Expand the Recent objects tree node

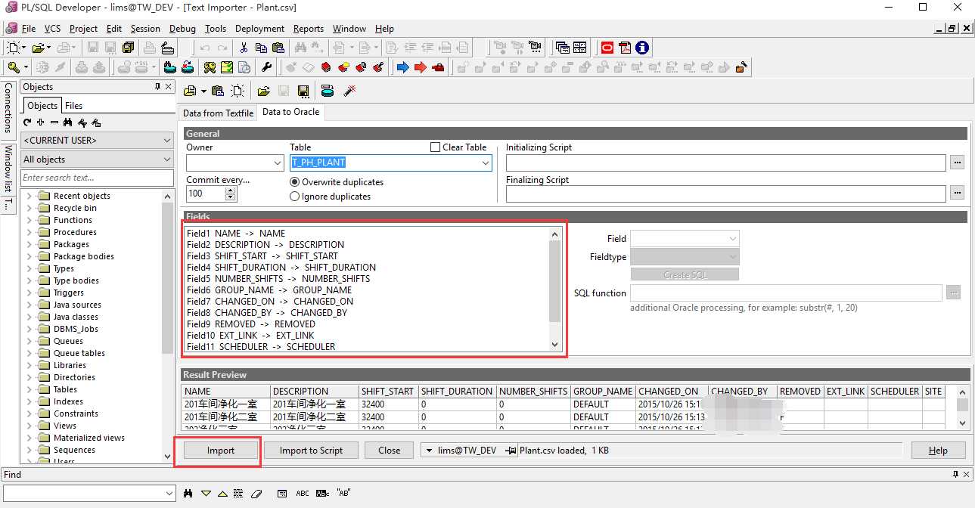29,196
